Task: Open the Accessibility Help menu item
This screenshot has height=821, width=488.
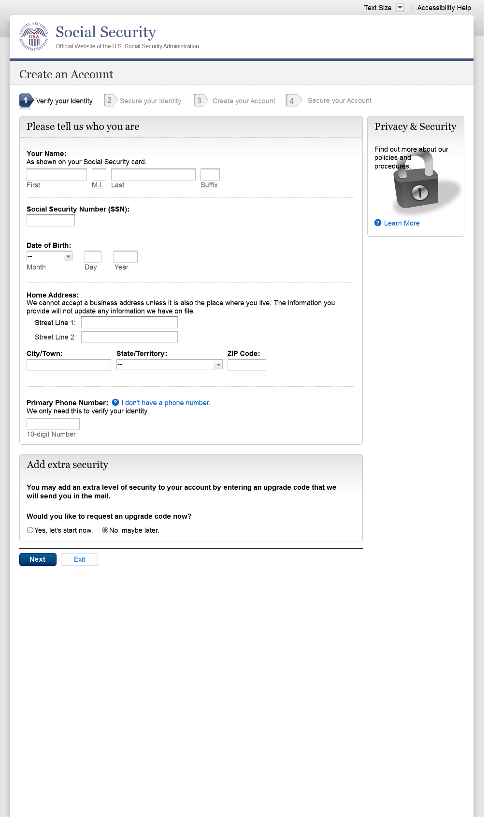Action: tap(444, 8)
